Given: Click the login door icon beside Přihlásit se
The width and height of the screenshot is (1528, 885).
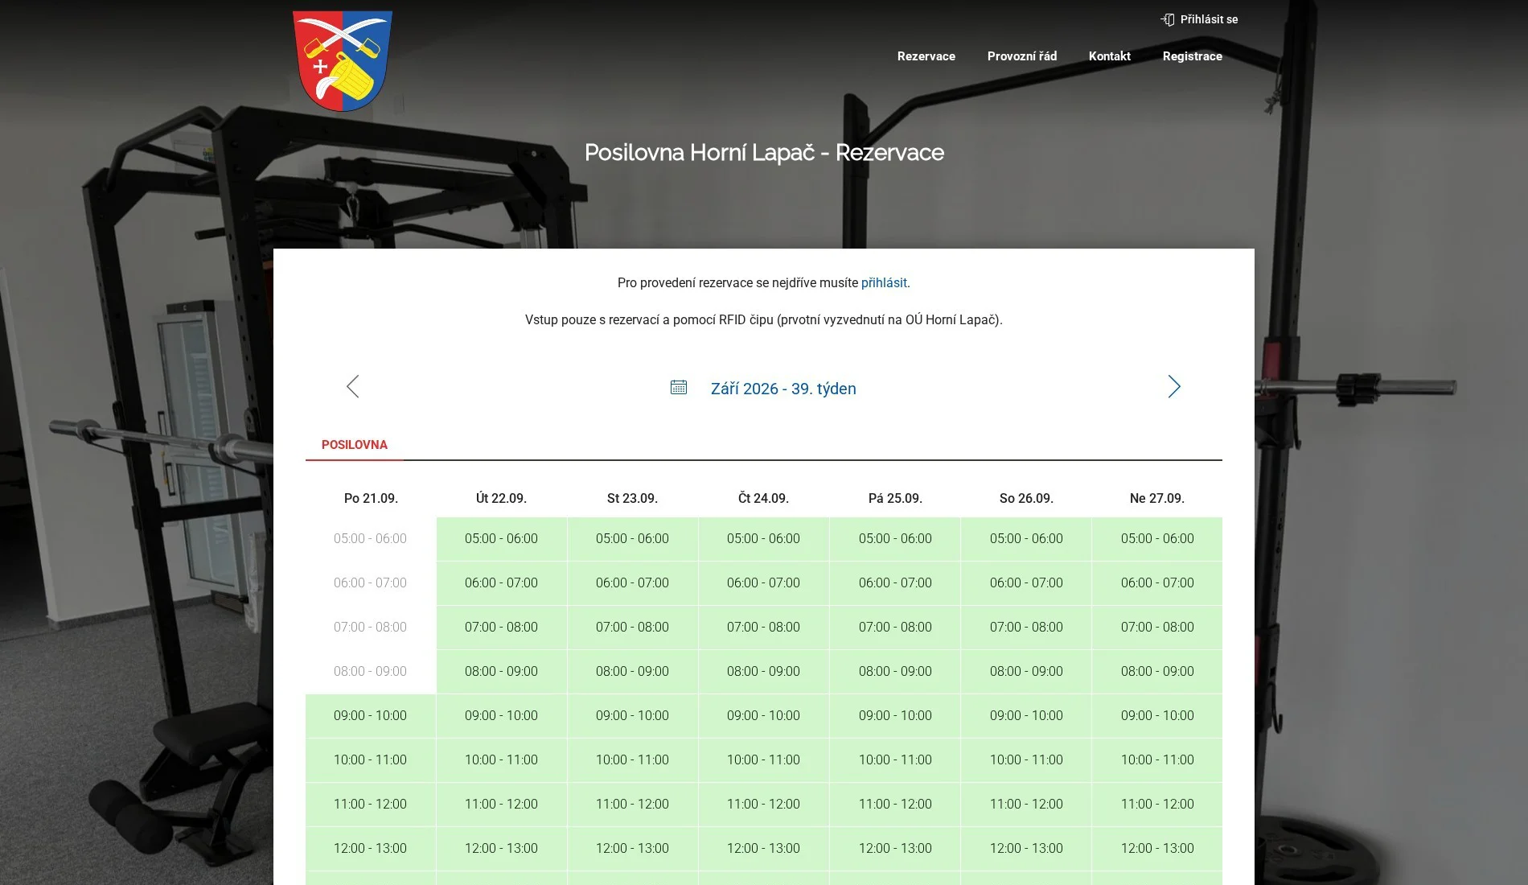Looking at the screenshot, I should click(x=1168, y=19).
